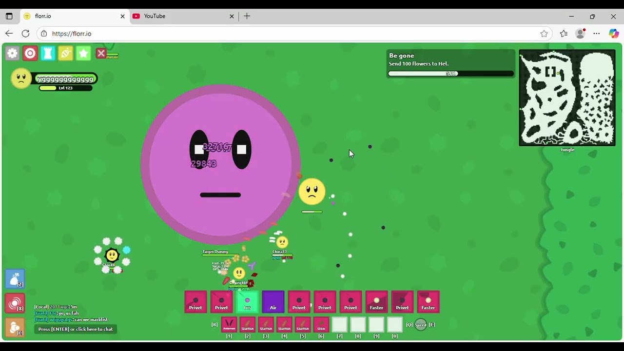624x351 pixels.
Task: Select the Privet slot between the Faster slots
Action: point(402,302)
